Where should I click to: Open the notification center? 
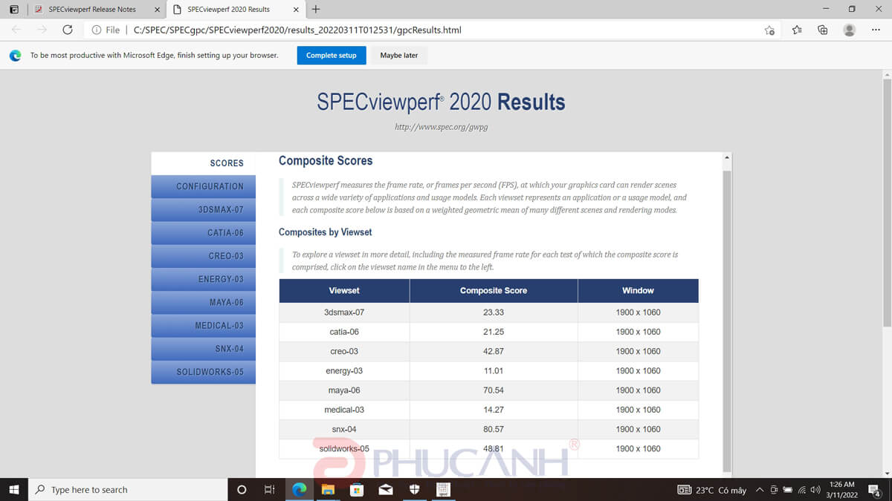point(874,490)
